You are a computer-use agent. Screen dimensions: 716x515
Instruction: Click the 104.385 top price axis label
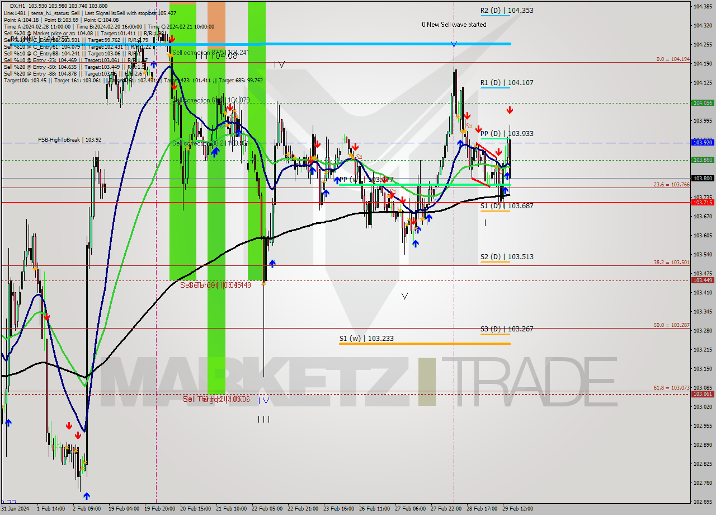tap(702, 6)
